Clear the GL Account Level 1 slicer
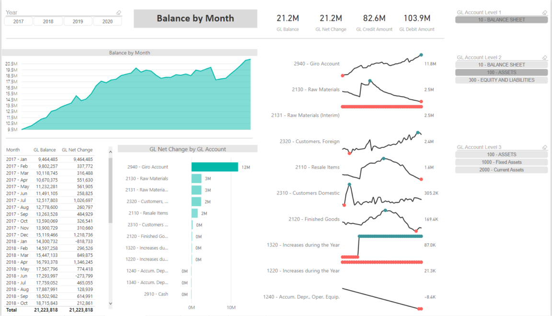The height and width of the screenshot is (316, 552). click(544, 12)
